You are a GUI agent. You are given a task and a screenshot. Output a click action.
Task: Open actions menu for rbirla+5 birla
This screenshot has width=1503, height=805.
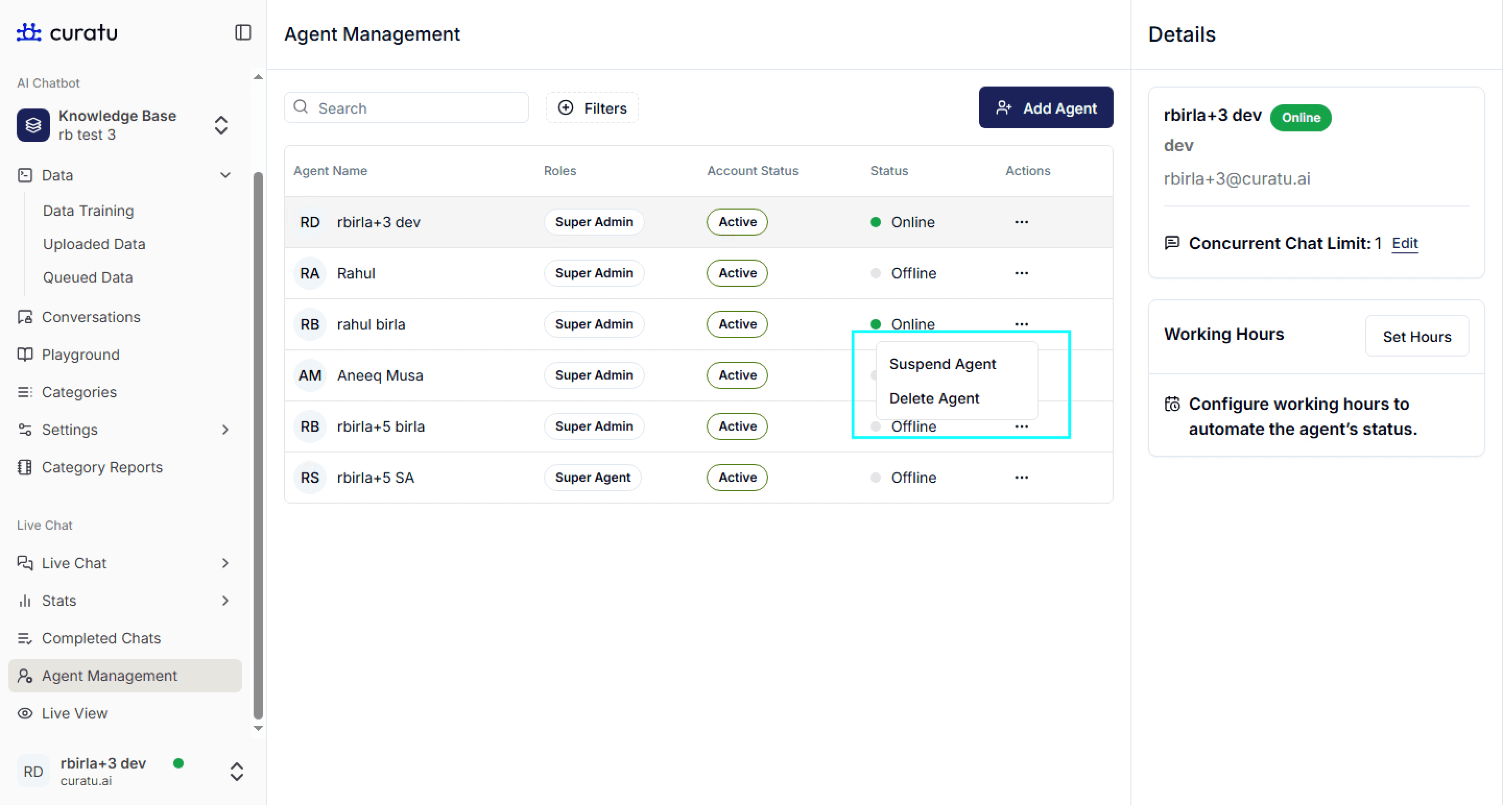coord(1021,426)
